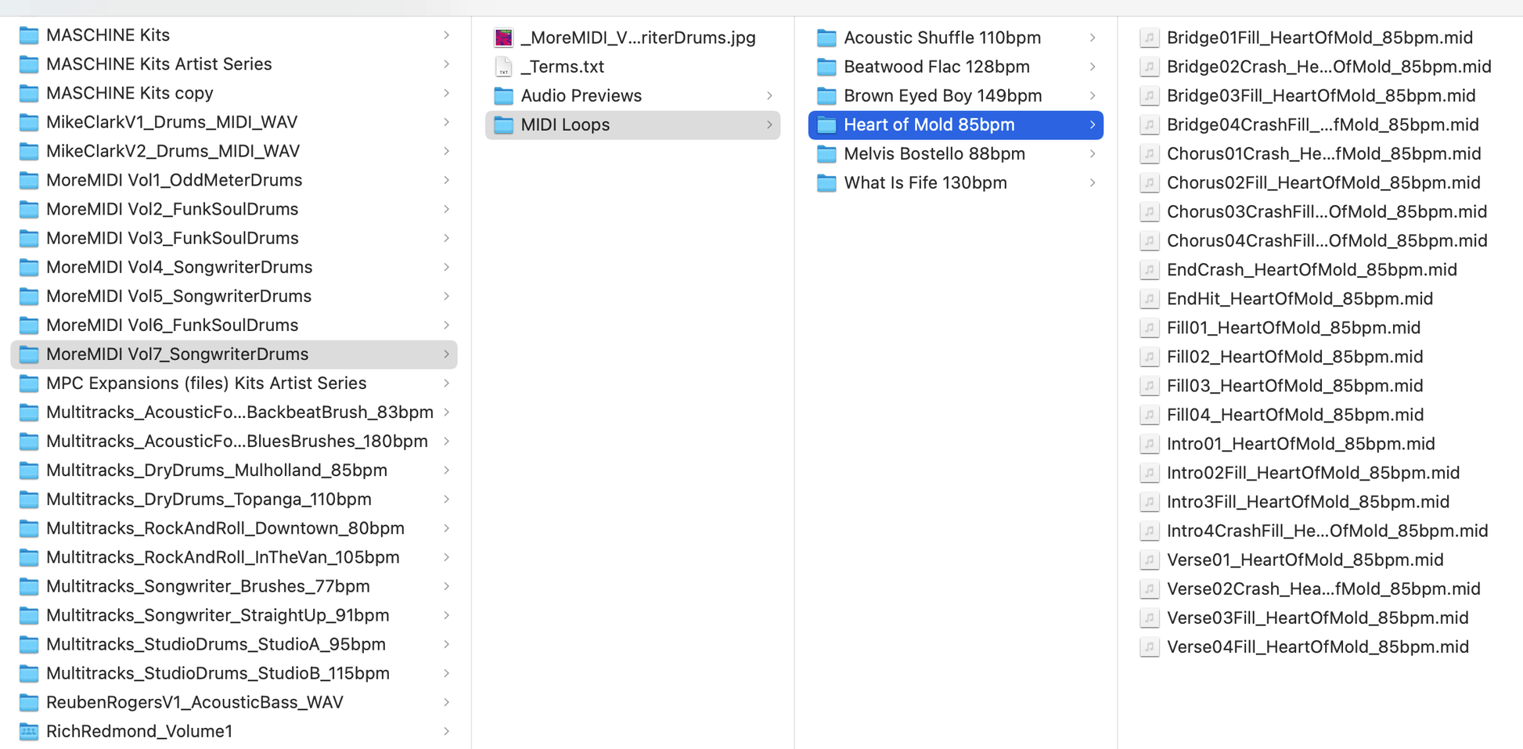Screen dimensions: 1523x749
Task: Click MIDI icon next to Verse04Fill_HeartOfMold
Action: click(1149, 647)
